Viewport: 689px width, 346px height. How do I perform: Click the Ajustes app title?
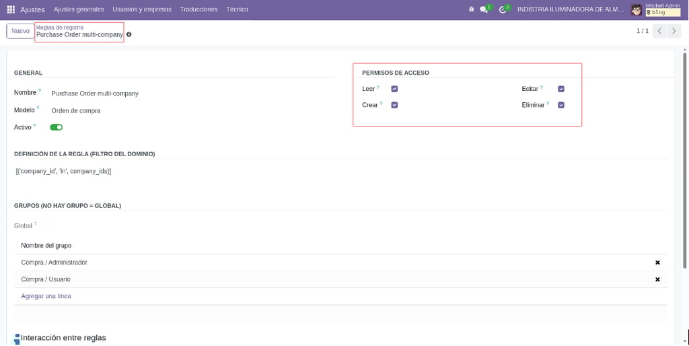click(x=32, y=9)
